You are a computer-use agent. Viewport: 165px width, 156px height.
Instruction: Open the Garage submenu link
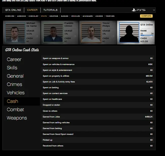click(65, 16)
